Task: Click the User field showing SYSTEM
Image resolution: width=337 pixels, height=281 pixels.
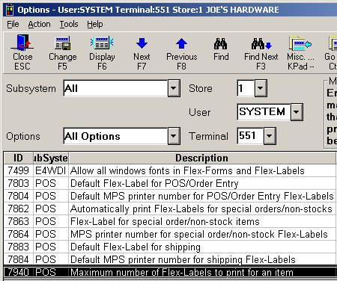Action: point(264,112)
